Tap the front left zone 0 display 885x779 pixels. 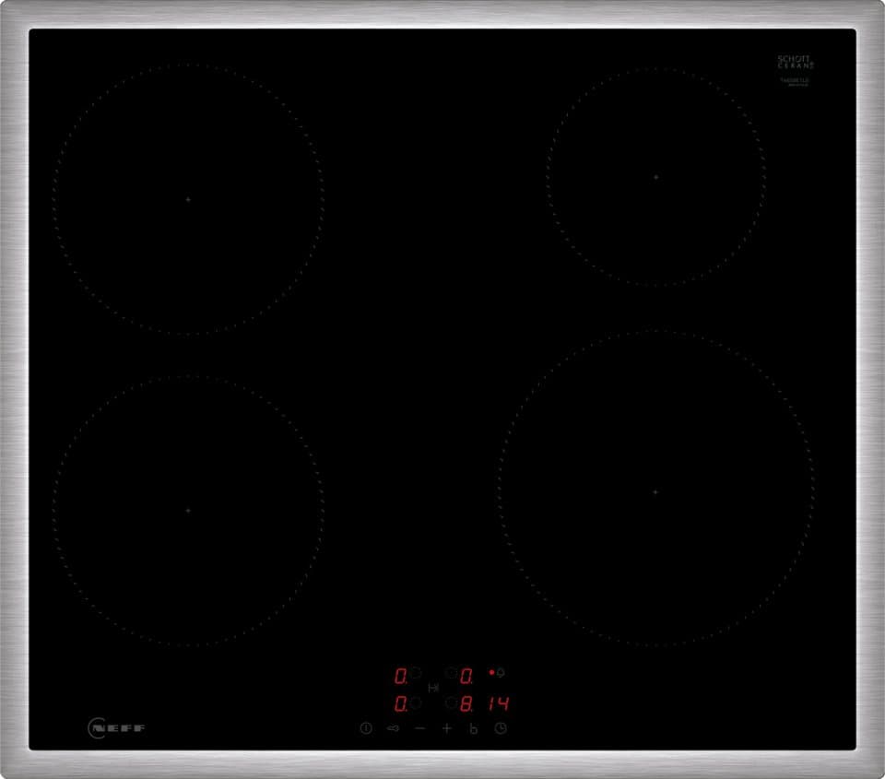401,703
